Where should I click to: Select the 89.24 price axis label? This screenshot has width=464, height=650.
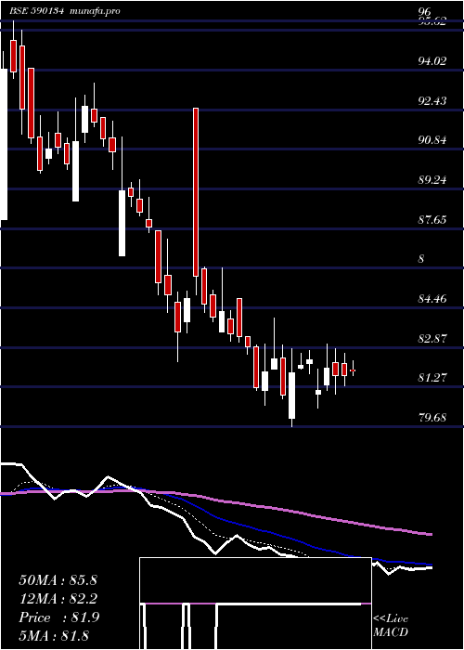pos(432,180)
